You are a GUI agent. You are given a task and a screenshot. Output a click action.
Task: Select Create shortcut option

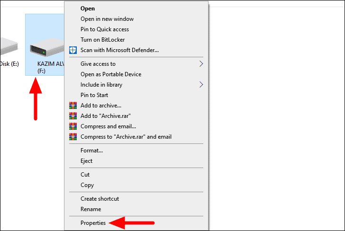[100, 199]
